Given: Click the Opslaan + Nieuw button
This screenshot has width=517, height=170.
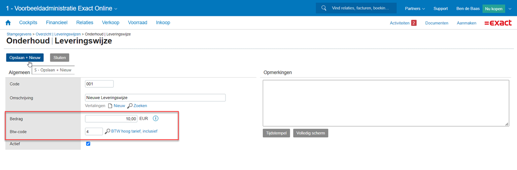Looking at the screenshot, I should 25,58.
